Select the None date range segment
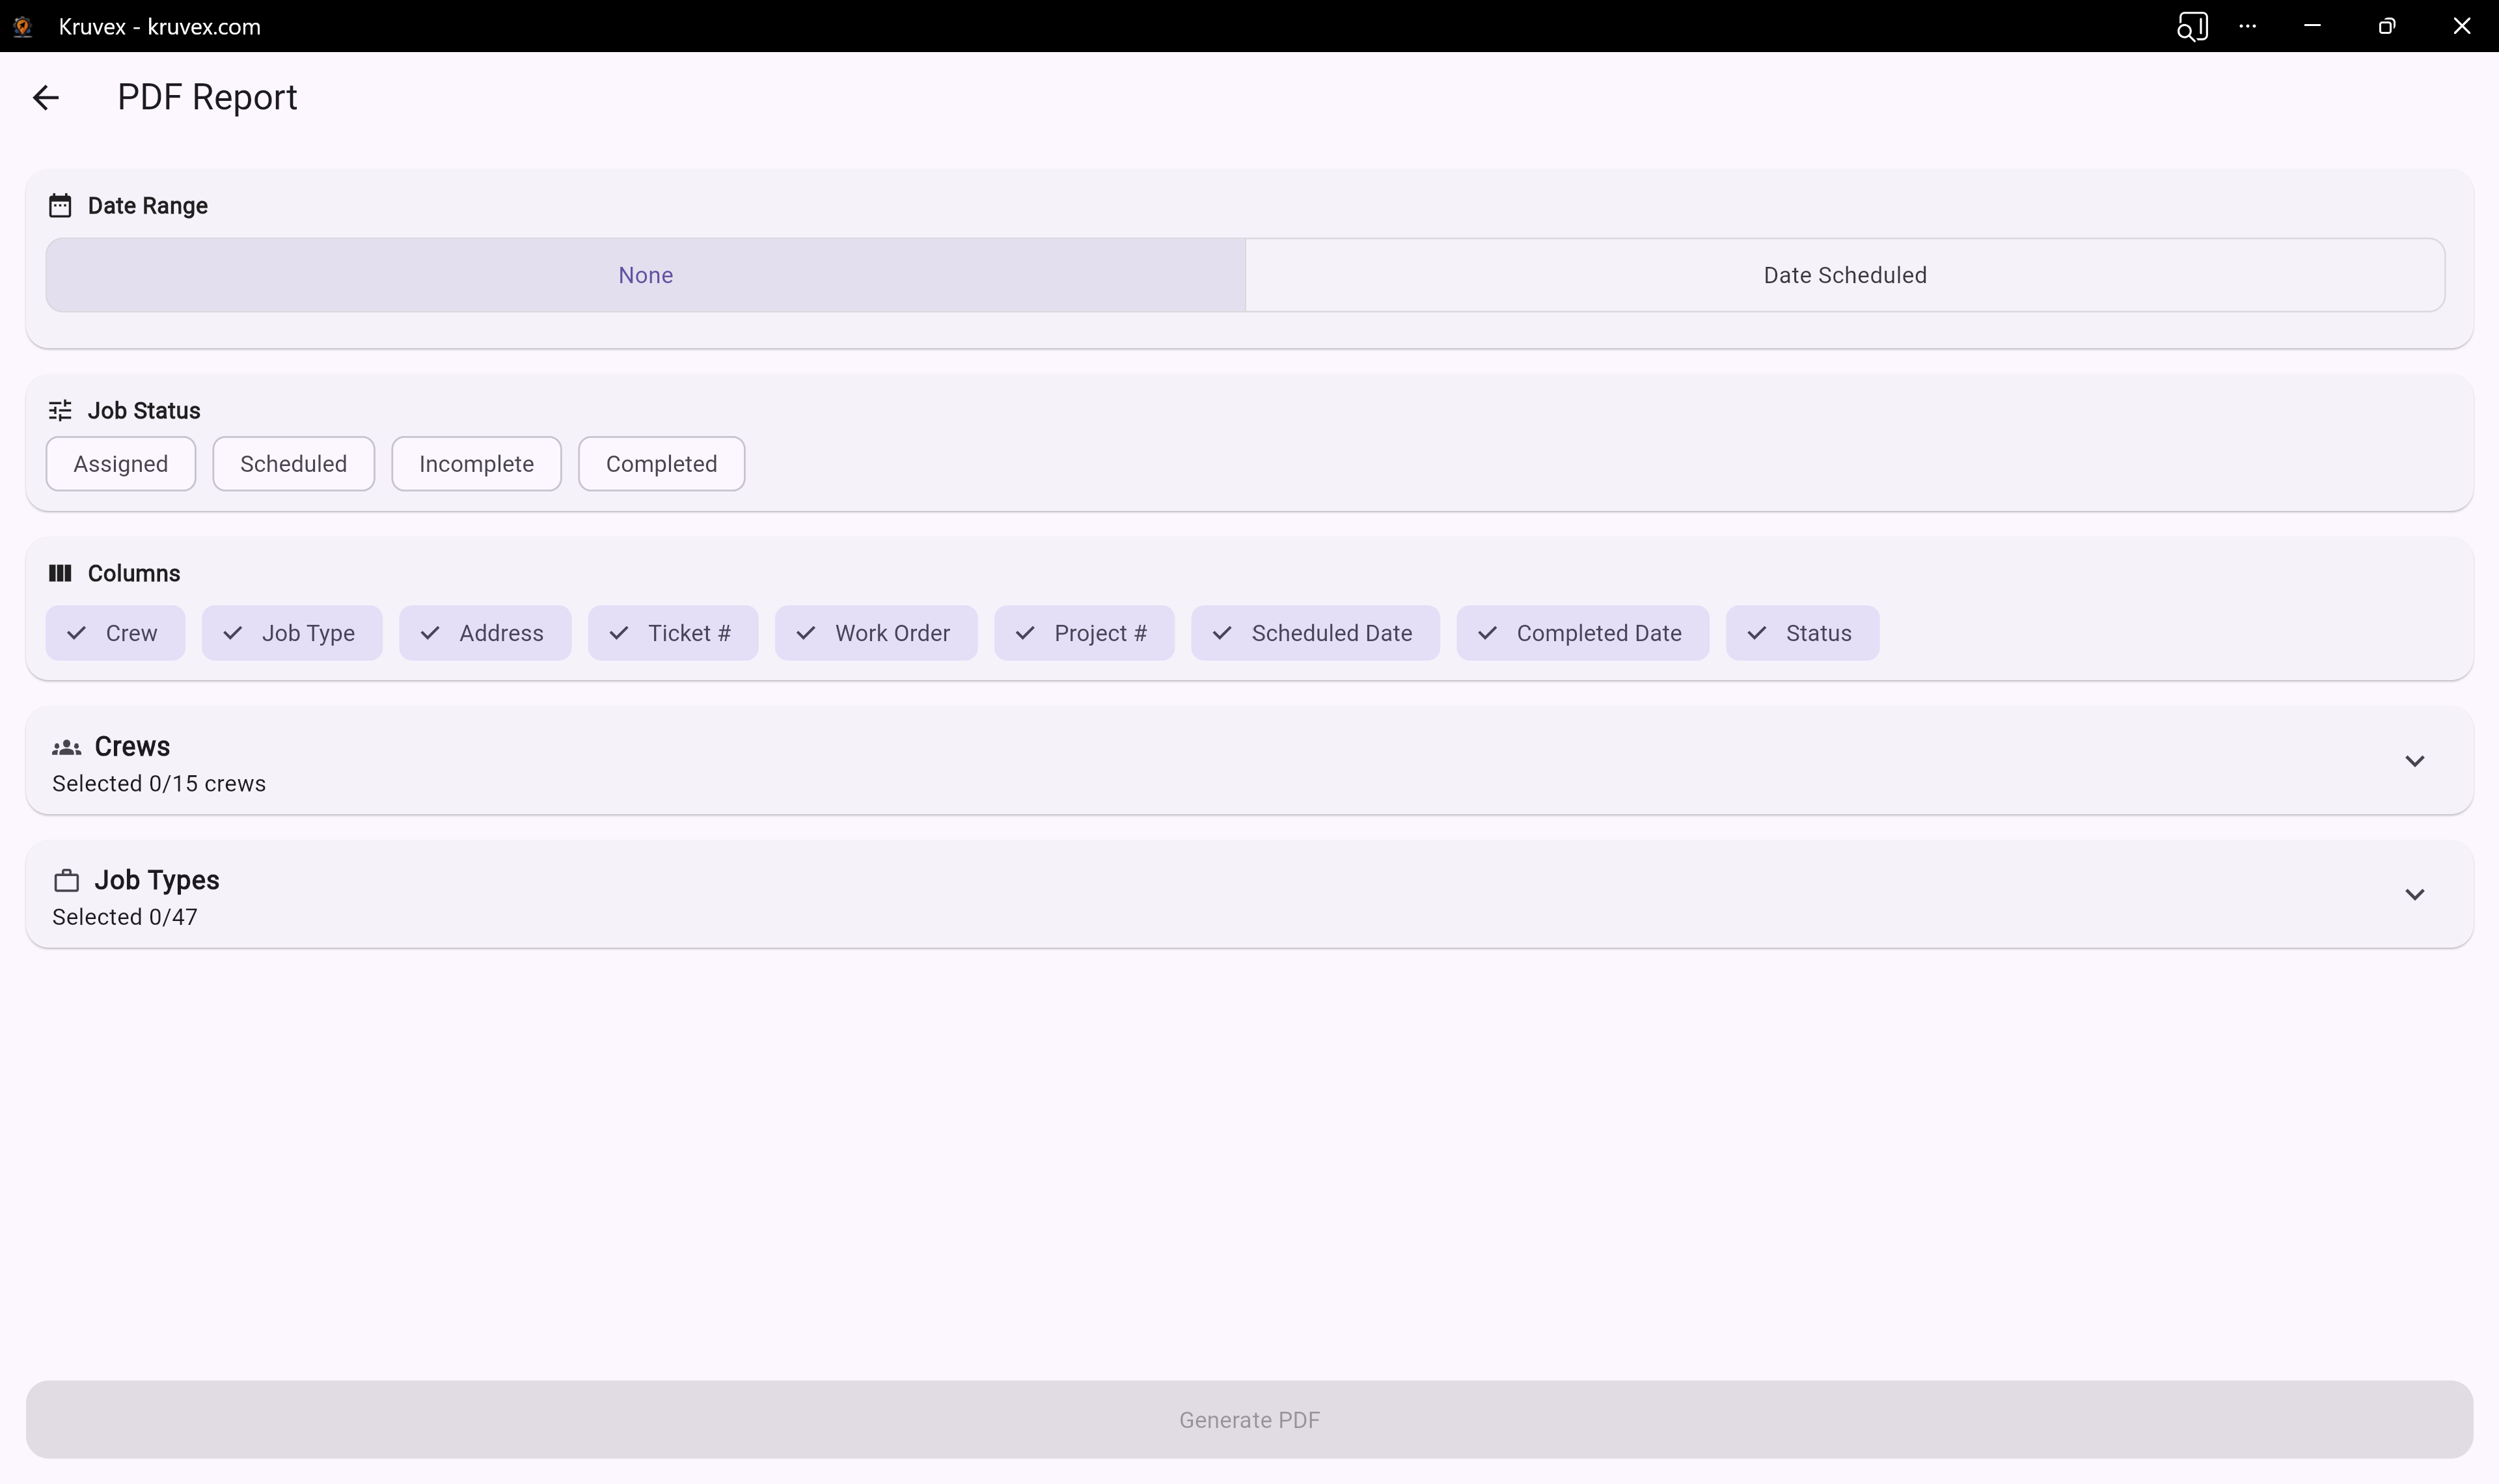 coord(646,276)
